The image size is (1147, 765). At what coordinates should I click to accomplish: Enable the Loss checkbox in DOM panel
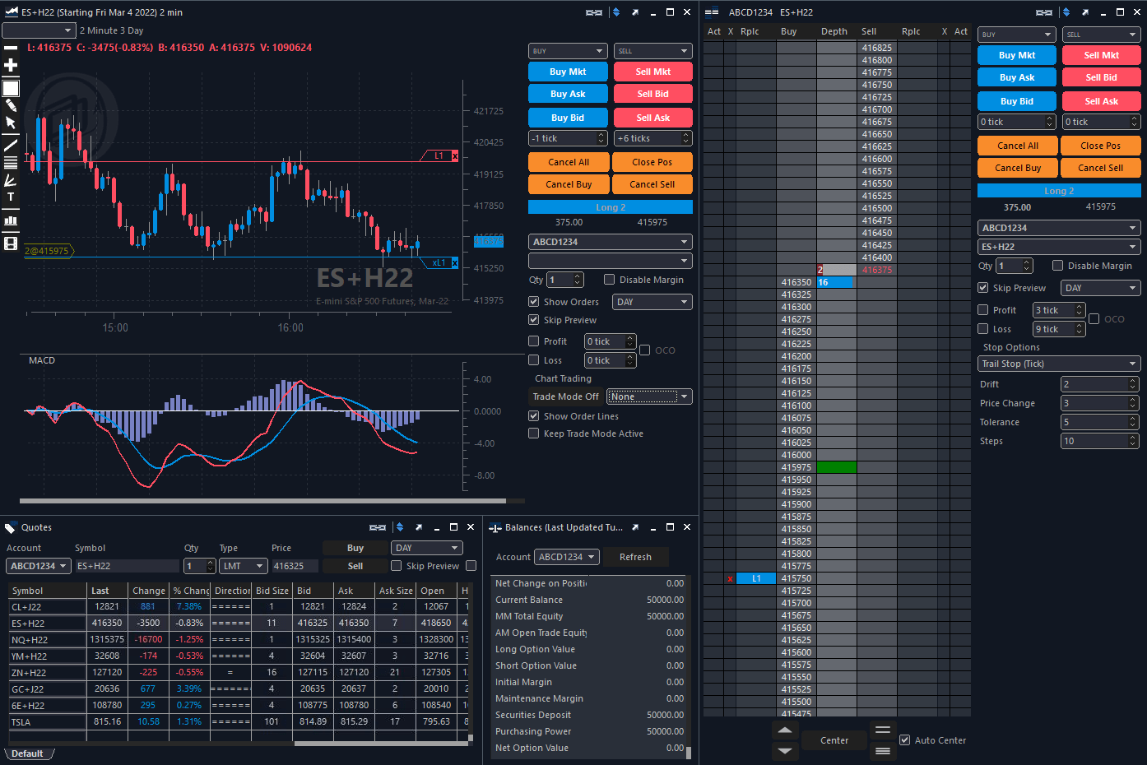pos(983,329)
